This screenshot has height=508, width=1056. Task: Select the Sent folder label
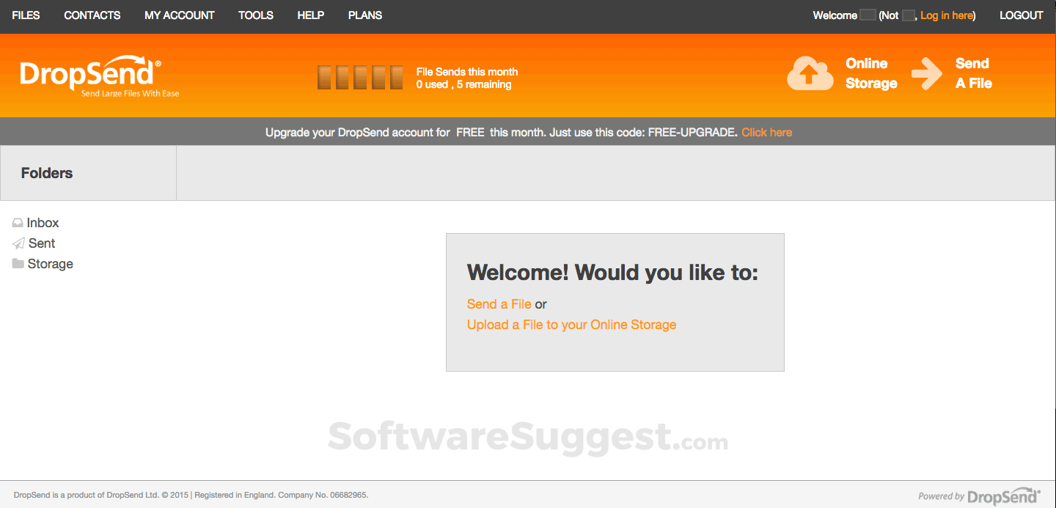point(42,243)
